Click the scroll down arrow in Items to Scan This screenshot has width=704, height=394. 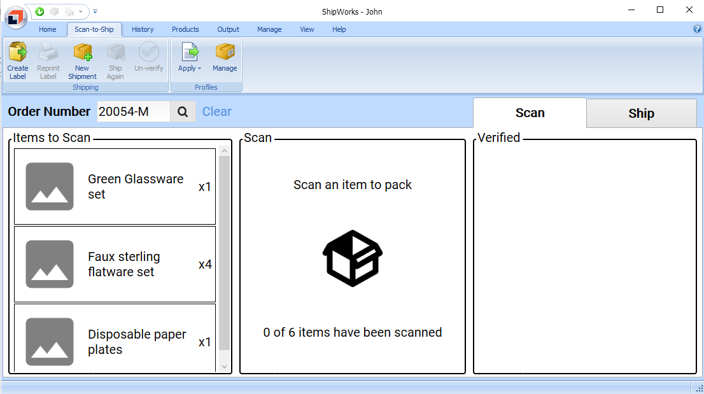(x=225, y=367)
